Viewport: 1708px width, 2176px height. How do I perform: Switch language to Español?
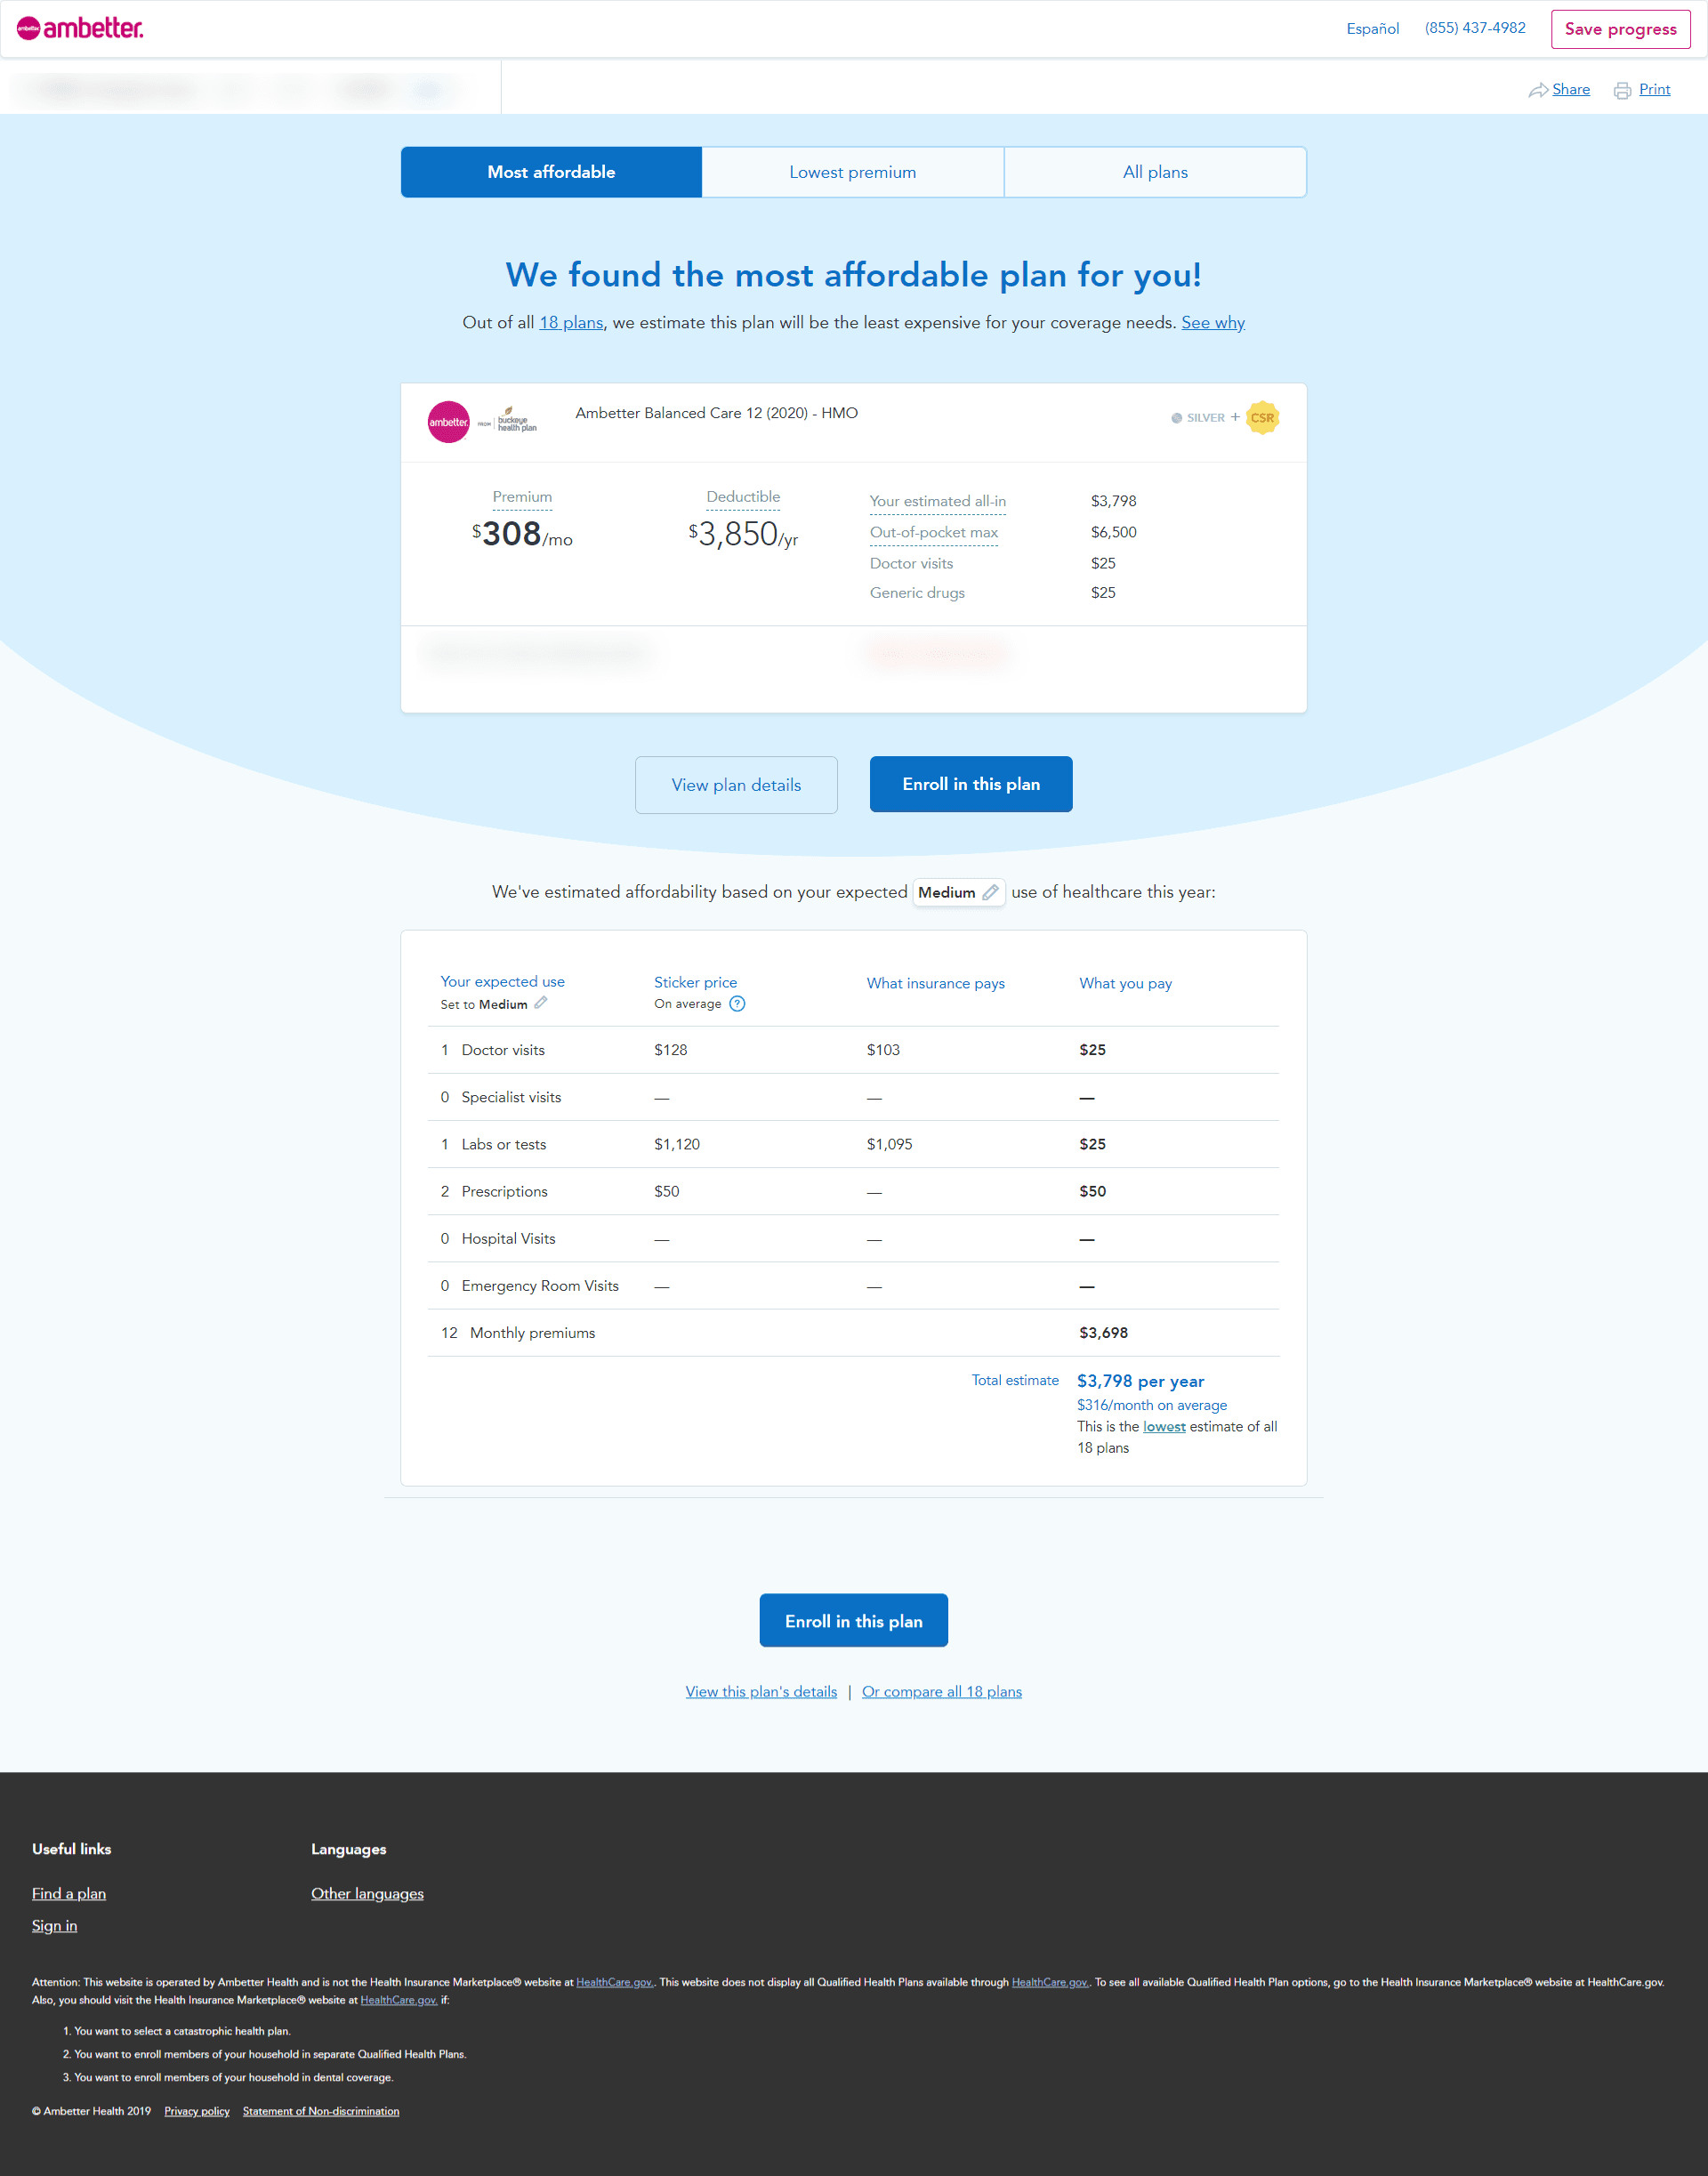tap(1372, 28)
